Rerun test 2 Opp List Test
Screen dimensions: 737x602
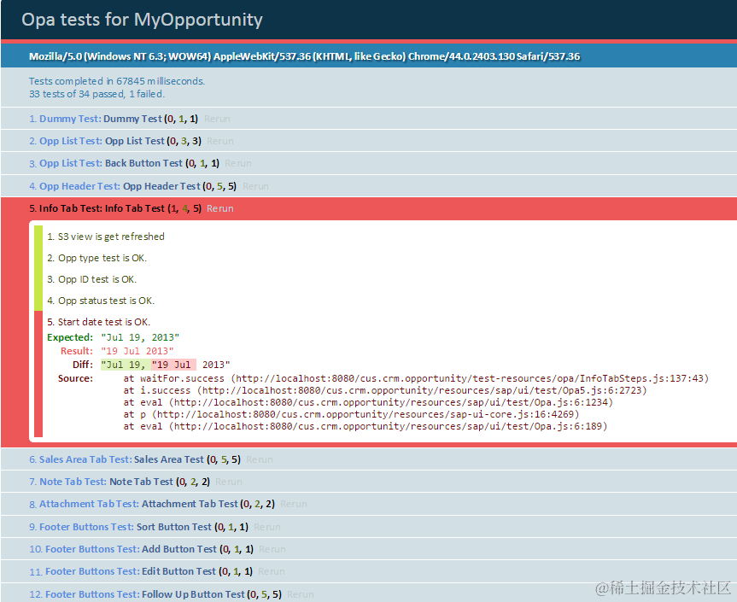coord(220,141)
